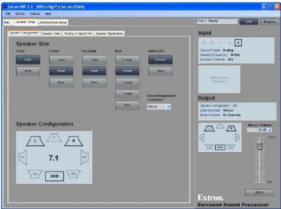Select input 3
281x209 pixels.
coord(221,43)
